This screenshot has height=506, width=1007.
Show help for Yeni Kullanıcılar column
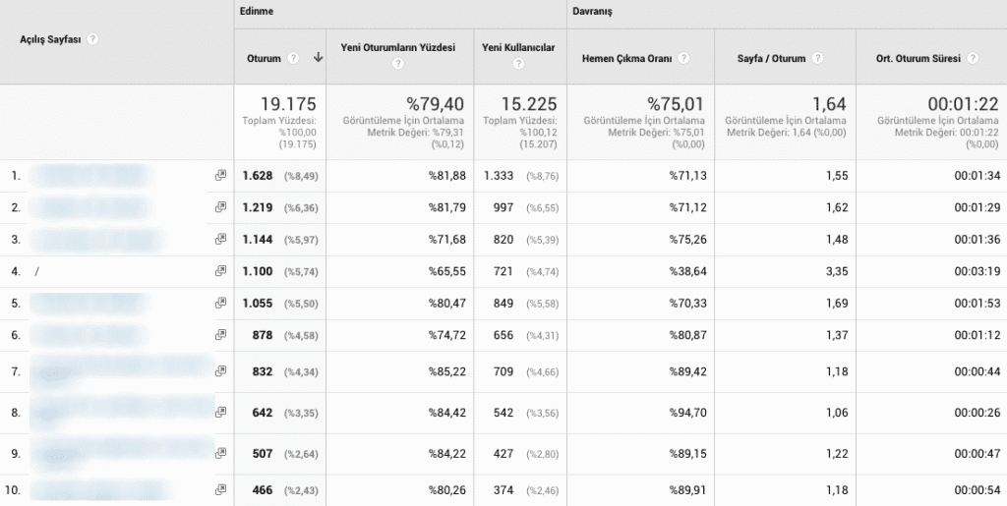click(x=518, y=65)
